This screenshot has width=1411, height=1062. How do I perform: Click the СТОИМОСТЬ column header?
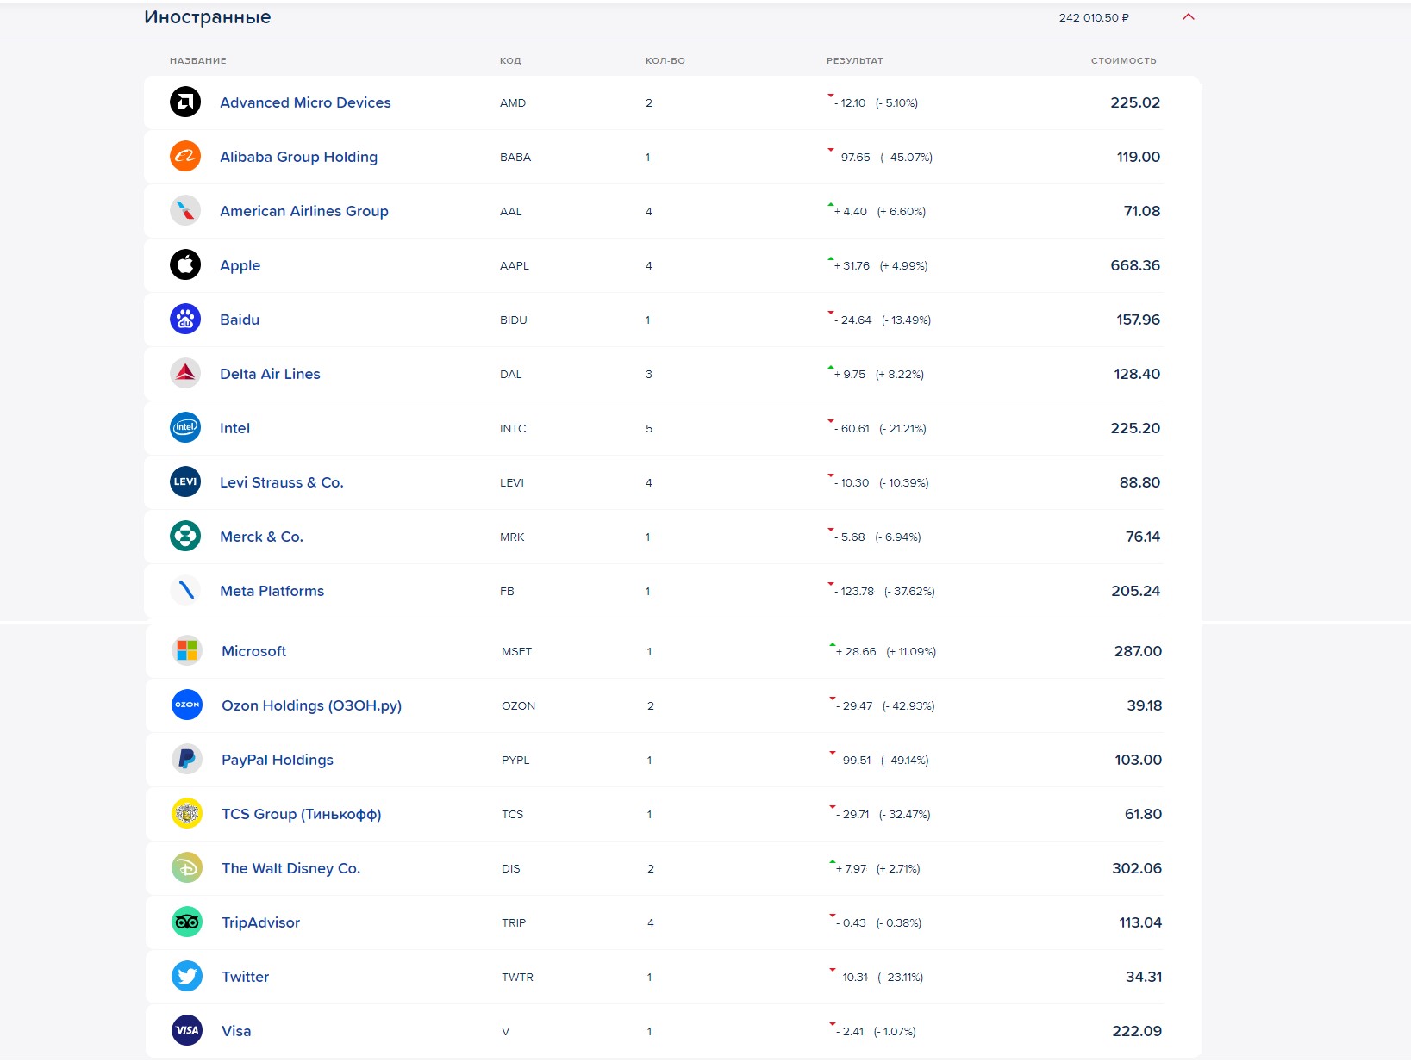(x=1123, y=61)
